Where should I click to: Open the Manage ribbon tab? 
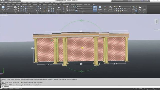tap(44, 4)
